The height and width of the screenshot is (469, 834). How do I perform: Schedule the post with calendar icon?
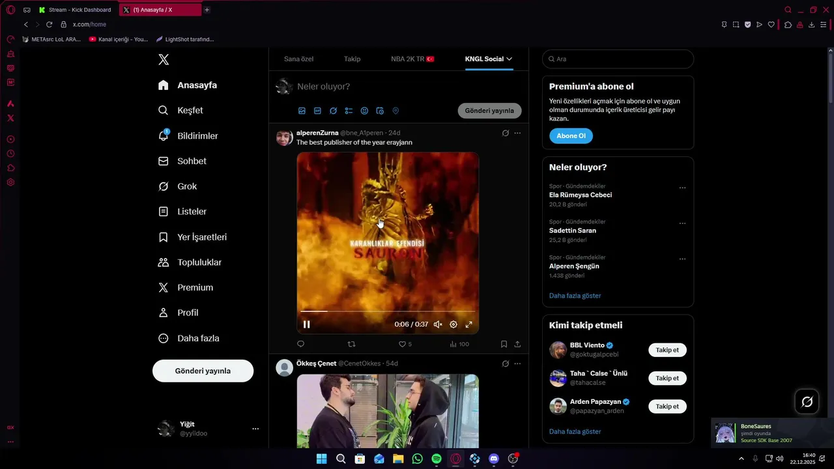pyautogui.click(x=380, y=111)
